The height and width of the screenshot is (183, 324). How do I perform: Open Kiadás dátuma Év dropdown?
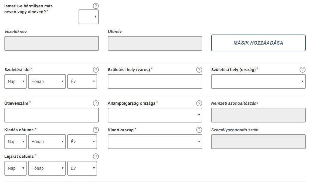point(82,142)
